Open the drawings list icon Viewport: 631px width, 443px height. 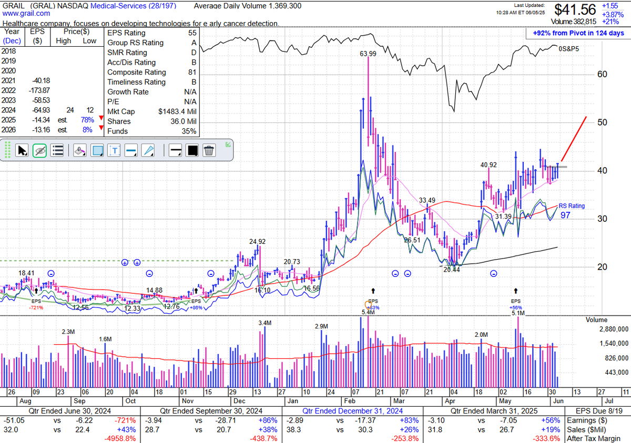(x=58, y=151)
